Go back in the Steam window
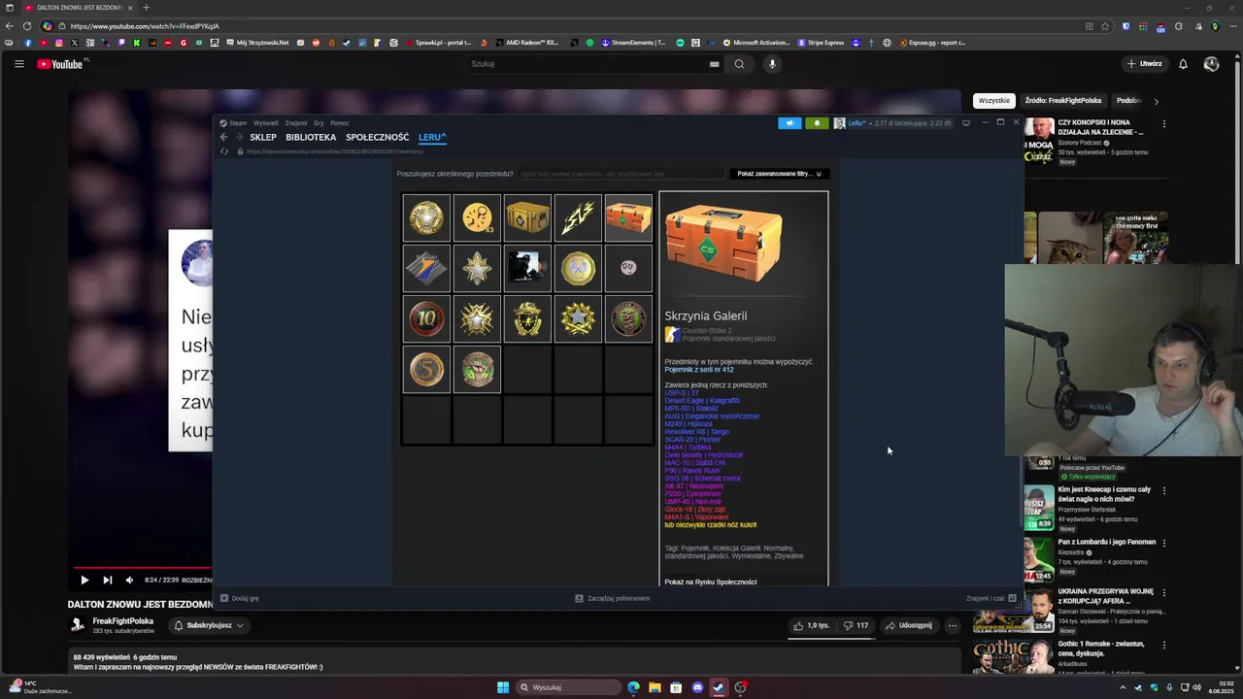The width and height of the screenshot is (1243, 699). pos(223,137)
